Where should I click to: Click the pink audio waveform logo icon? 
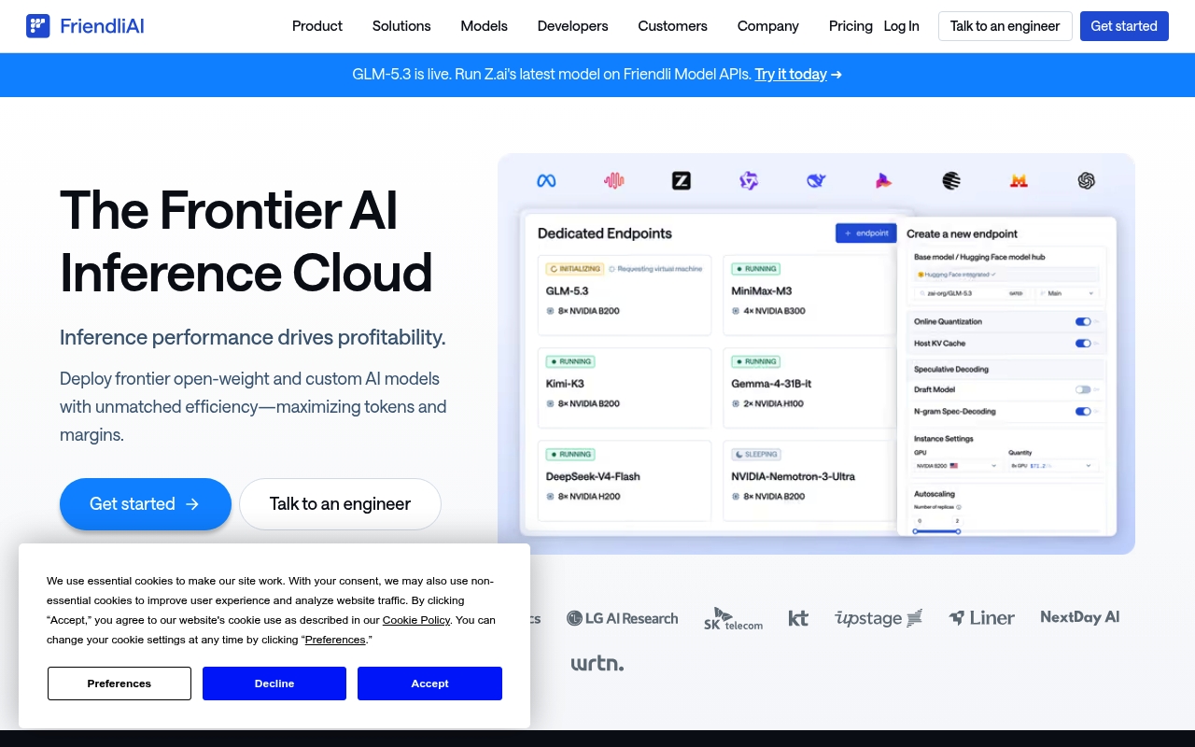pos(613,181)
